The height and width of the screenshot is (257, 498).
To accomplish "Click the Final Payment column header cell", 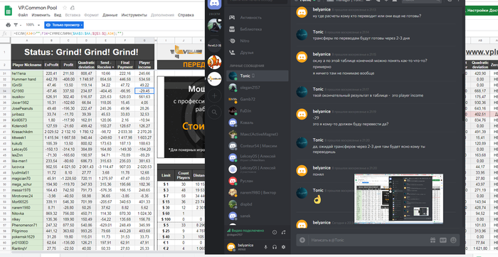I will [125, 65].
